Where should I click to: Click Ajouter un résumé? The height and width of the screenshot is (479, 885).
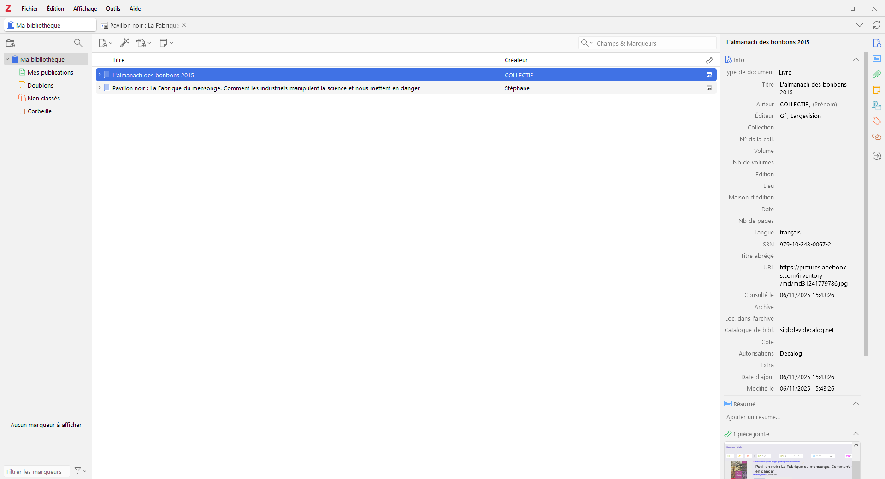(x=753, y=417)
